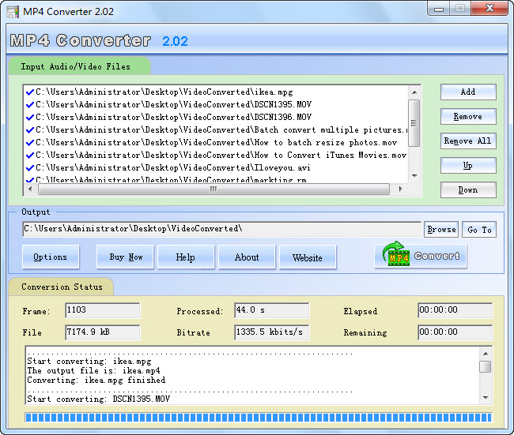
Task: Click file list horizontal scroll left arrow
Action: point(30,189)
